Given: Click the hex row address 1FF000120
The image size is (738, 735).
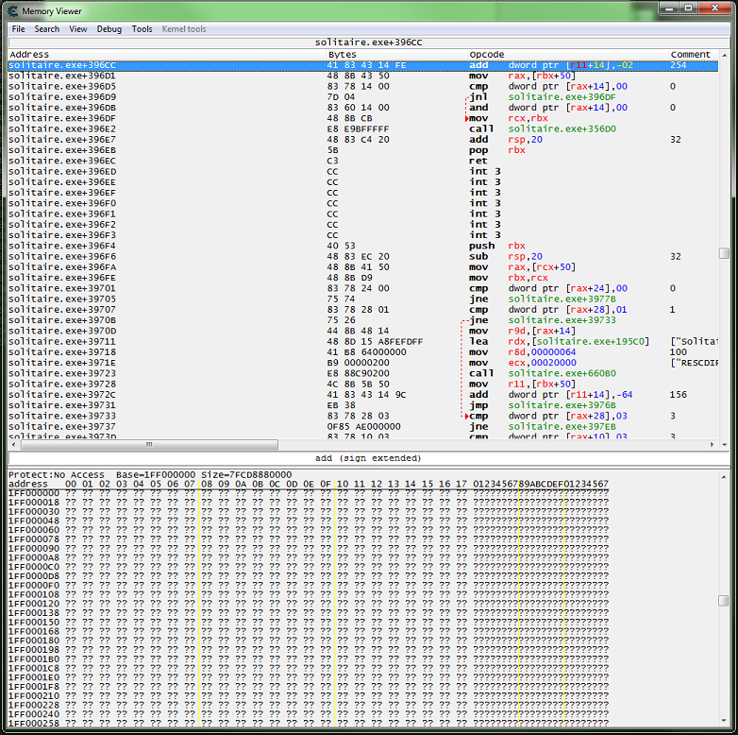Looking at the screenshot, I should tap(34, 604).
